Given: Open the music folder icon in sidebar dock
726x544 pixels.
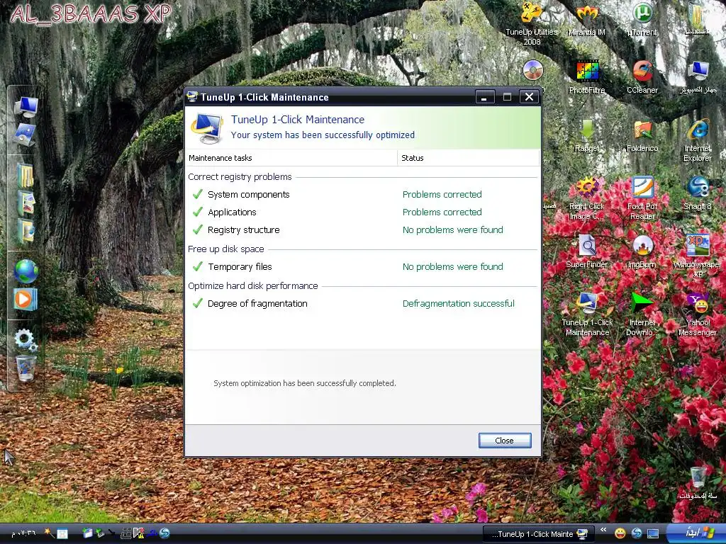Looking at the screenshot, I should pos(26,230).
